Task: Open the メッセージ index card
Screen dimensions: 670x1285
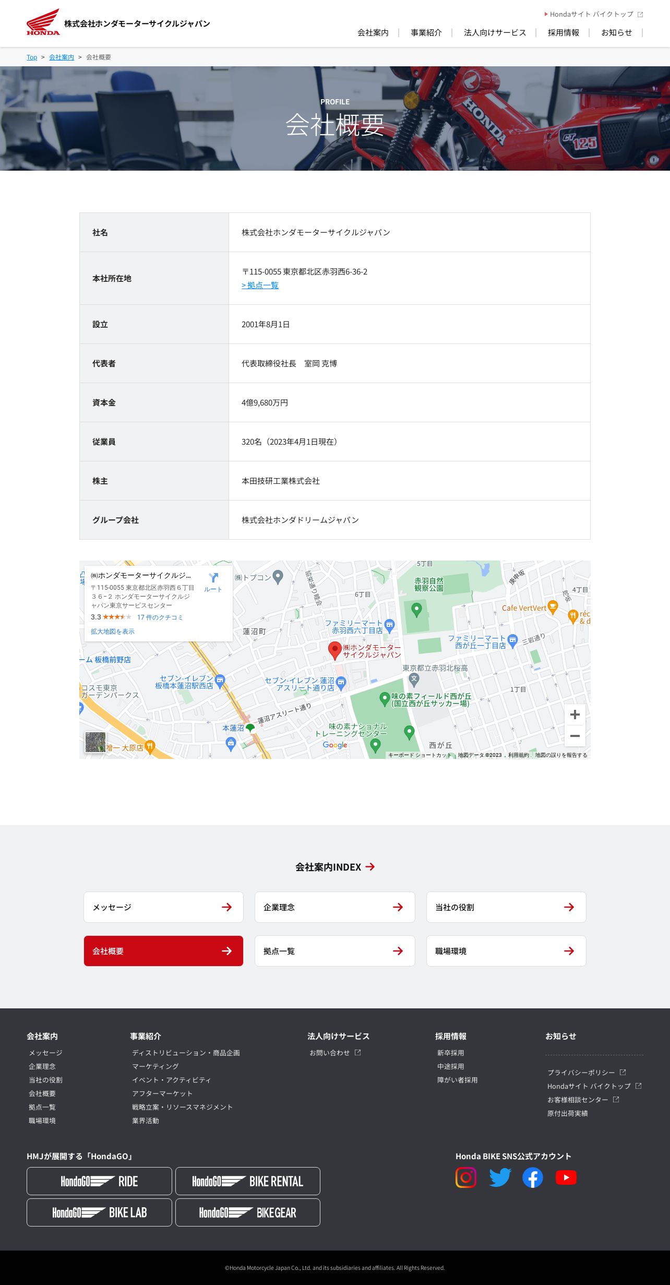Action: 163,907
